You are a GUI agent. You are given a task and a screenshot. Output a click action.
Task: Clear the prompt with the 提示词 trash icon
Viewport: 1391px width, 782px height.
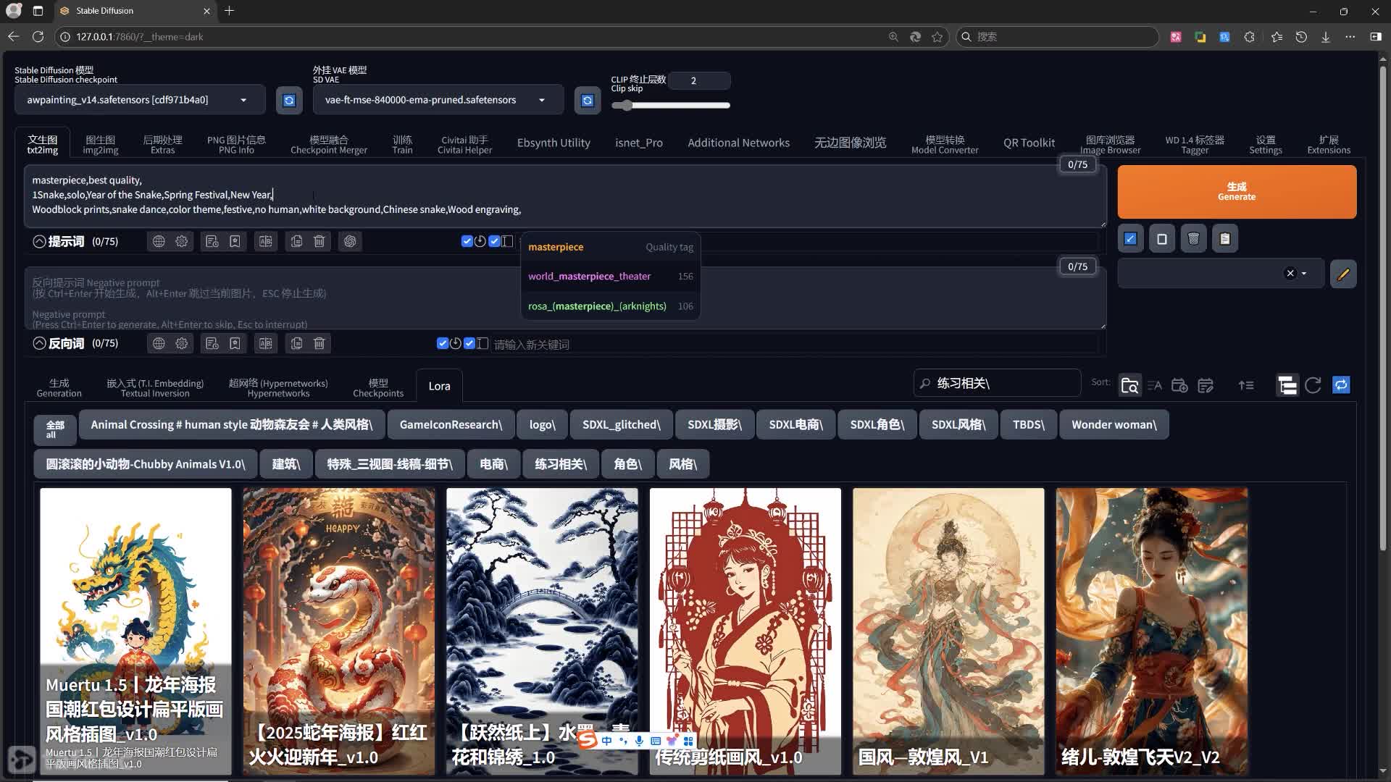pyautogui.click(x=319, y=241)
